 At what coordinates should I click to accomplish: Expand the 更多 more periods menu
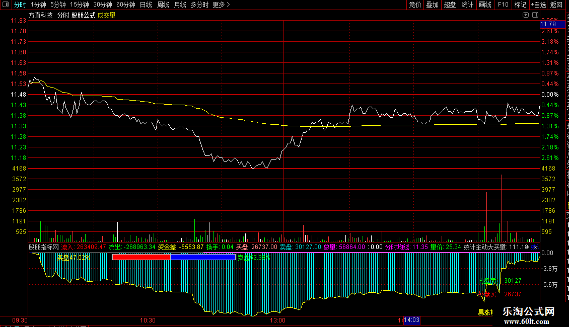pyautogui.click(x=221, y=5)
